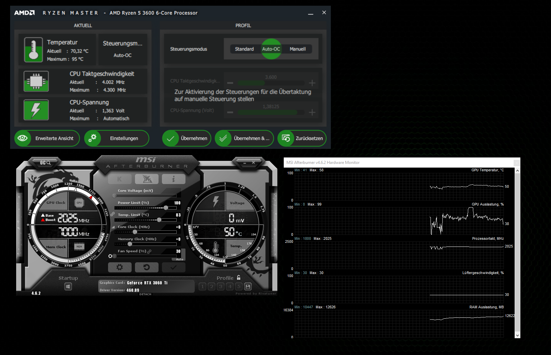Open fan curve gear next to Fan Speed
The image size is (551, 355).
click(x=110, y=256)
